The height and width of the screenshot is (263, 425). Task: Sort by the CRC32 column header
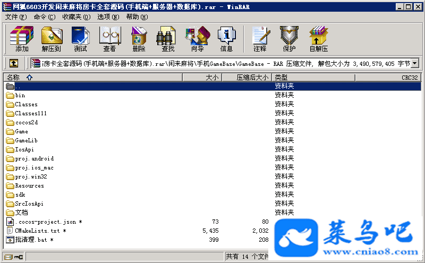point(388,78)
